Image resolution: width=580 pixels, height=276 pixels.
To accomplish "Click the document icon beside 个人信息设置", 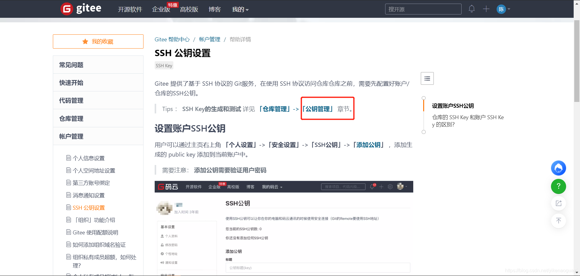I will pos(69,158).
